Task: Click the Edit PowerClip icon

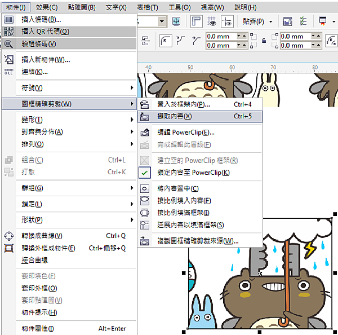Action: 145,133
